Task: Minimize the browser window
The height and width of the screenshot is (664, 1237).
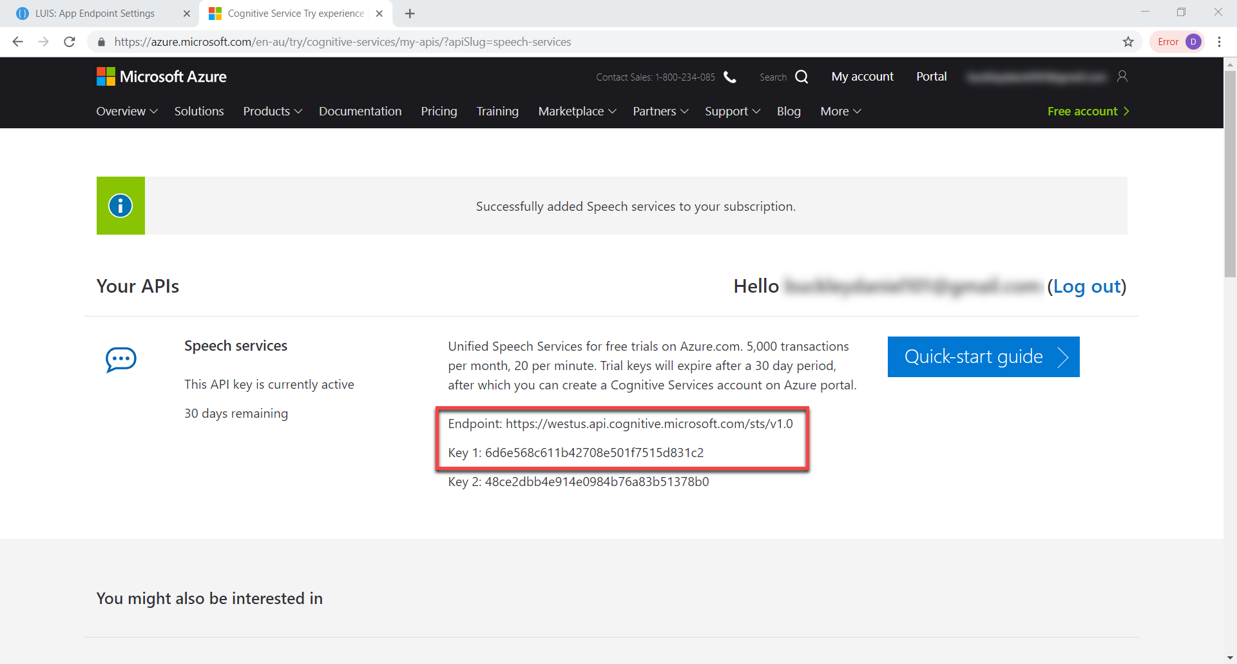Action: tap(1145, 12)
